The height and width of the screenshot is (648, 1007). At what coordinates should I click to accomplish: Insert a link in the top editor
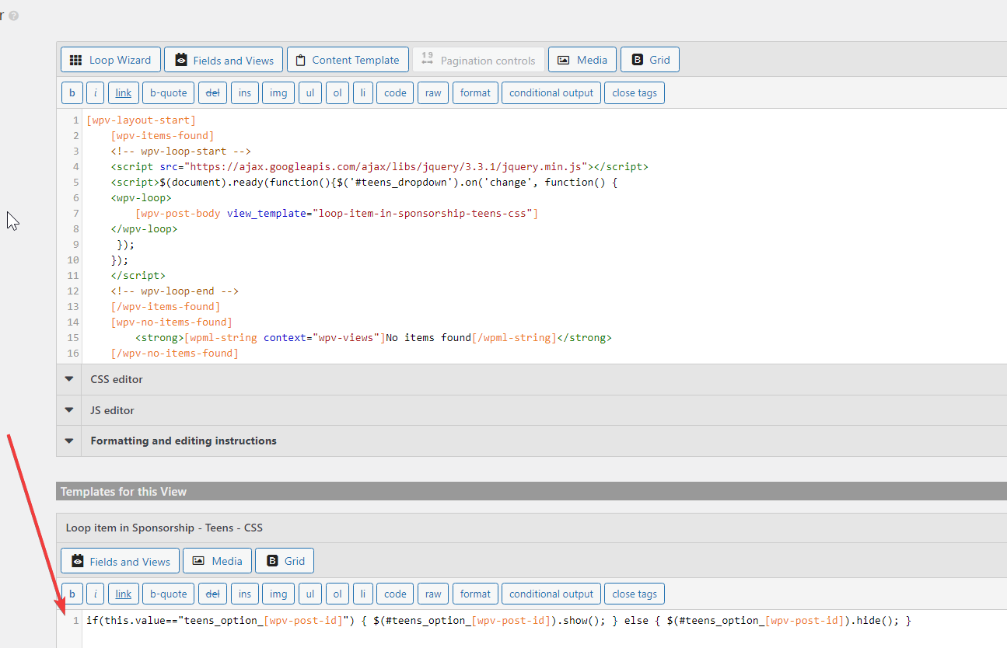[x=124, y=92]
